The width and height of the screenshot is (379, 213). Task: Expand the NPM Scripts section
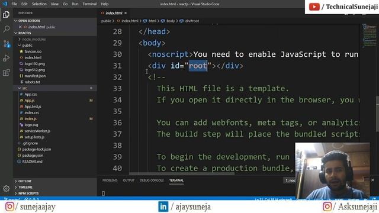(x=55, y=193)
